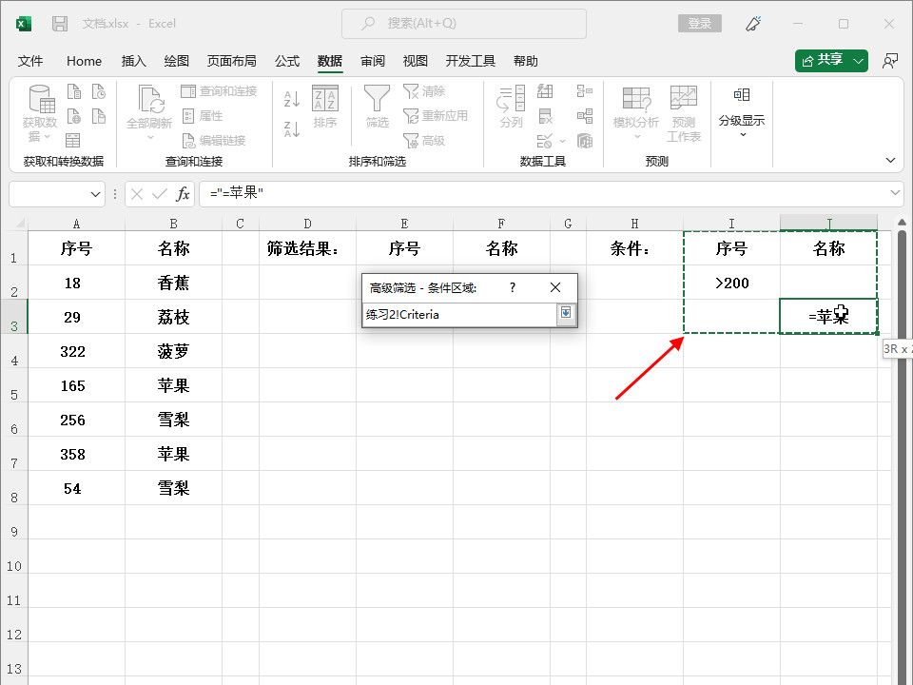Click the Select All corner triangle

tap(19, 223)
